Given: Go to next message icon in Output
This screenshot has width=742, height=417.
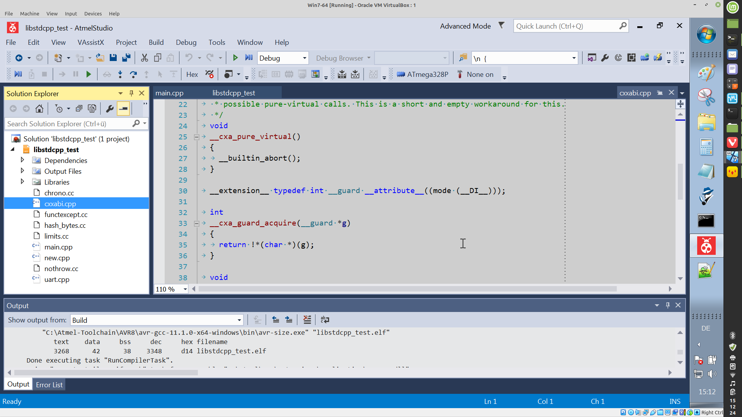Looking at the screenshot, I should coord(289,320).
